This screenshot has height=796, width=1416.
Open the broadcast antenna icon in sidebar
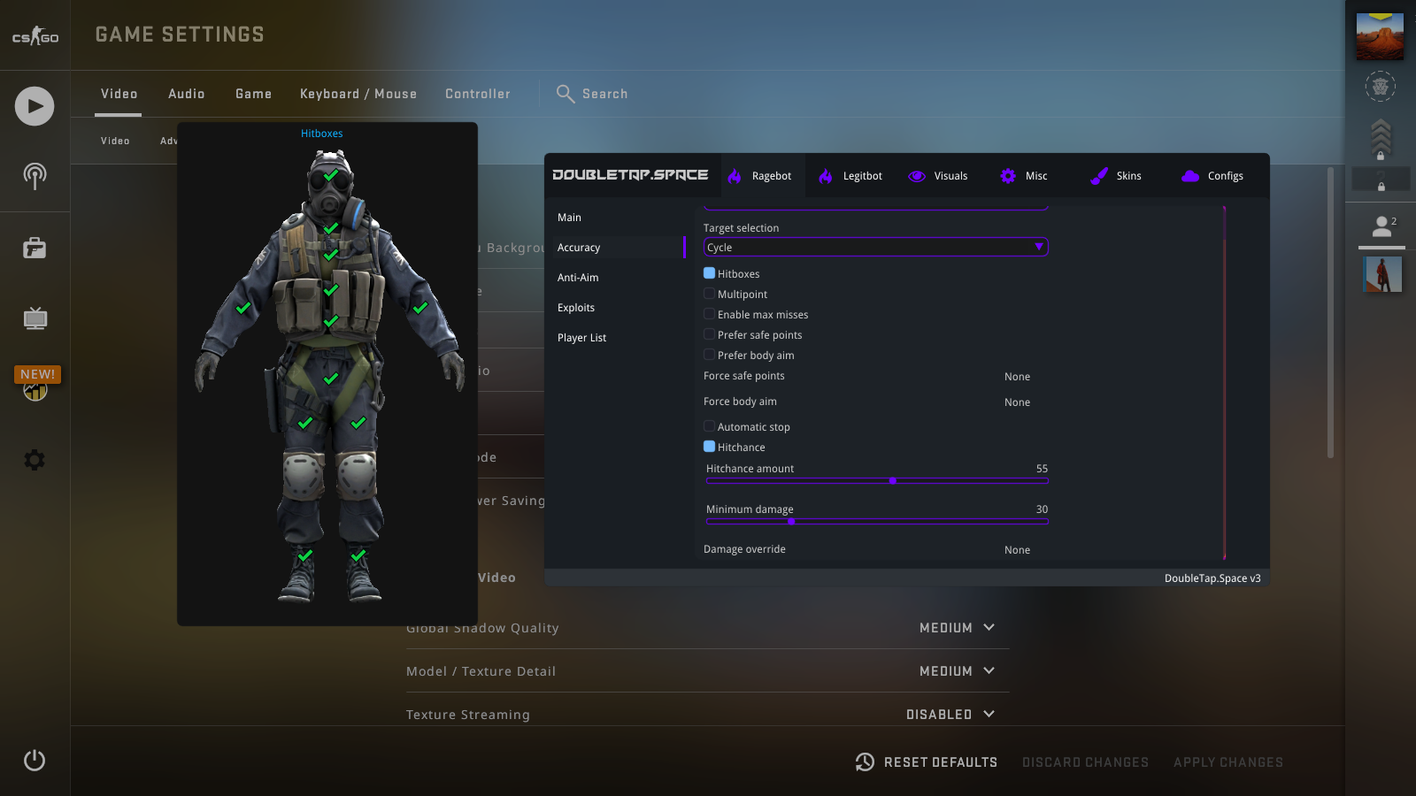click(x=35, y=176)
